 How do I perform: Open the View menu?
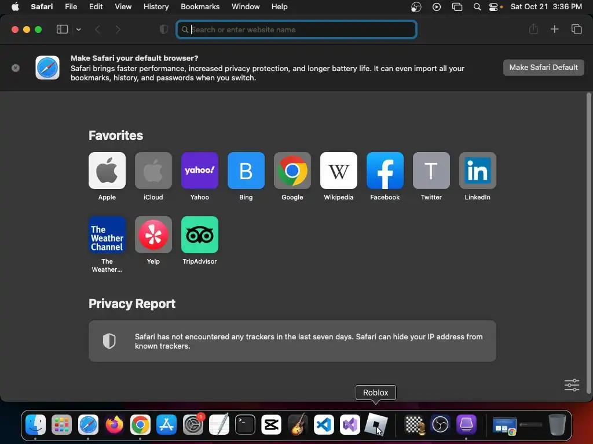pos(123,7)
